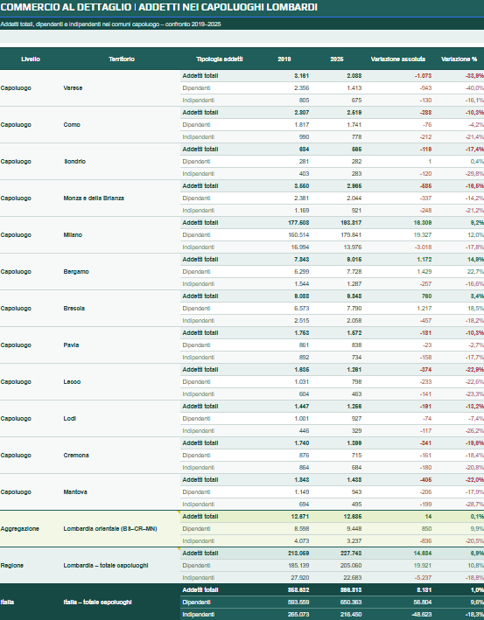Click the Variazione % column header
484x620 pixels.
[x=459, y=59]
